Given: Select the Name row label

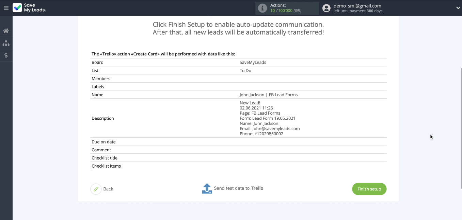Looking at the screenshot, I should pyautogui.click(x=97, y=95).
